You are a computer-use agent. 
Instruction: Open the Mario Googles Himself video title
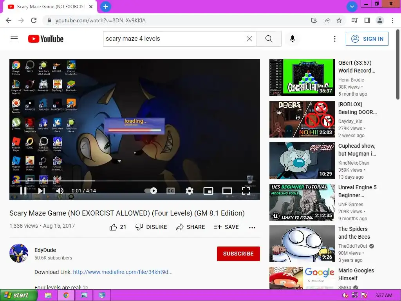coord(356,274)
